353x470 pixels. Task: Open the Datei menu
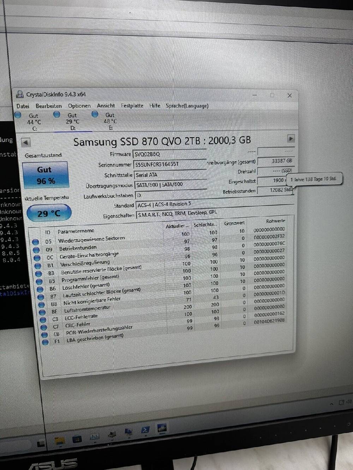23,106
